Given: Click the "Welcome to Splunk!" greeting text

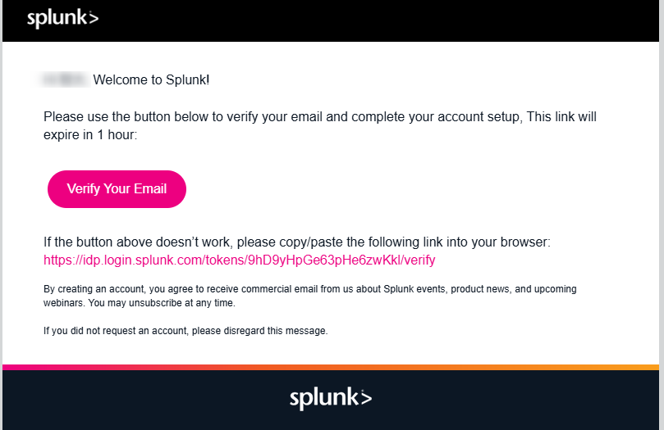Looking at the screenshot, I should tap(152, 80).
